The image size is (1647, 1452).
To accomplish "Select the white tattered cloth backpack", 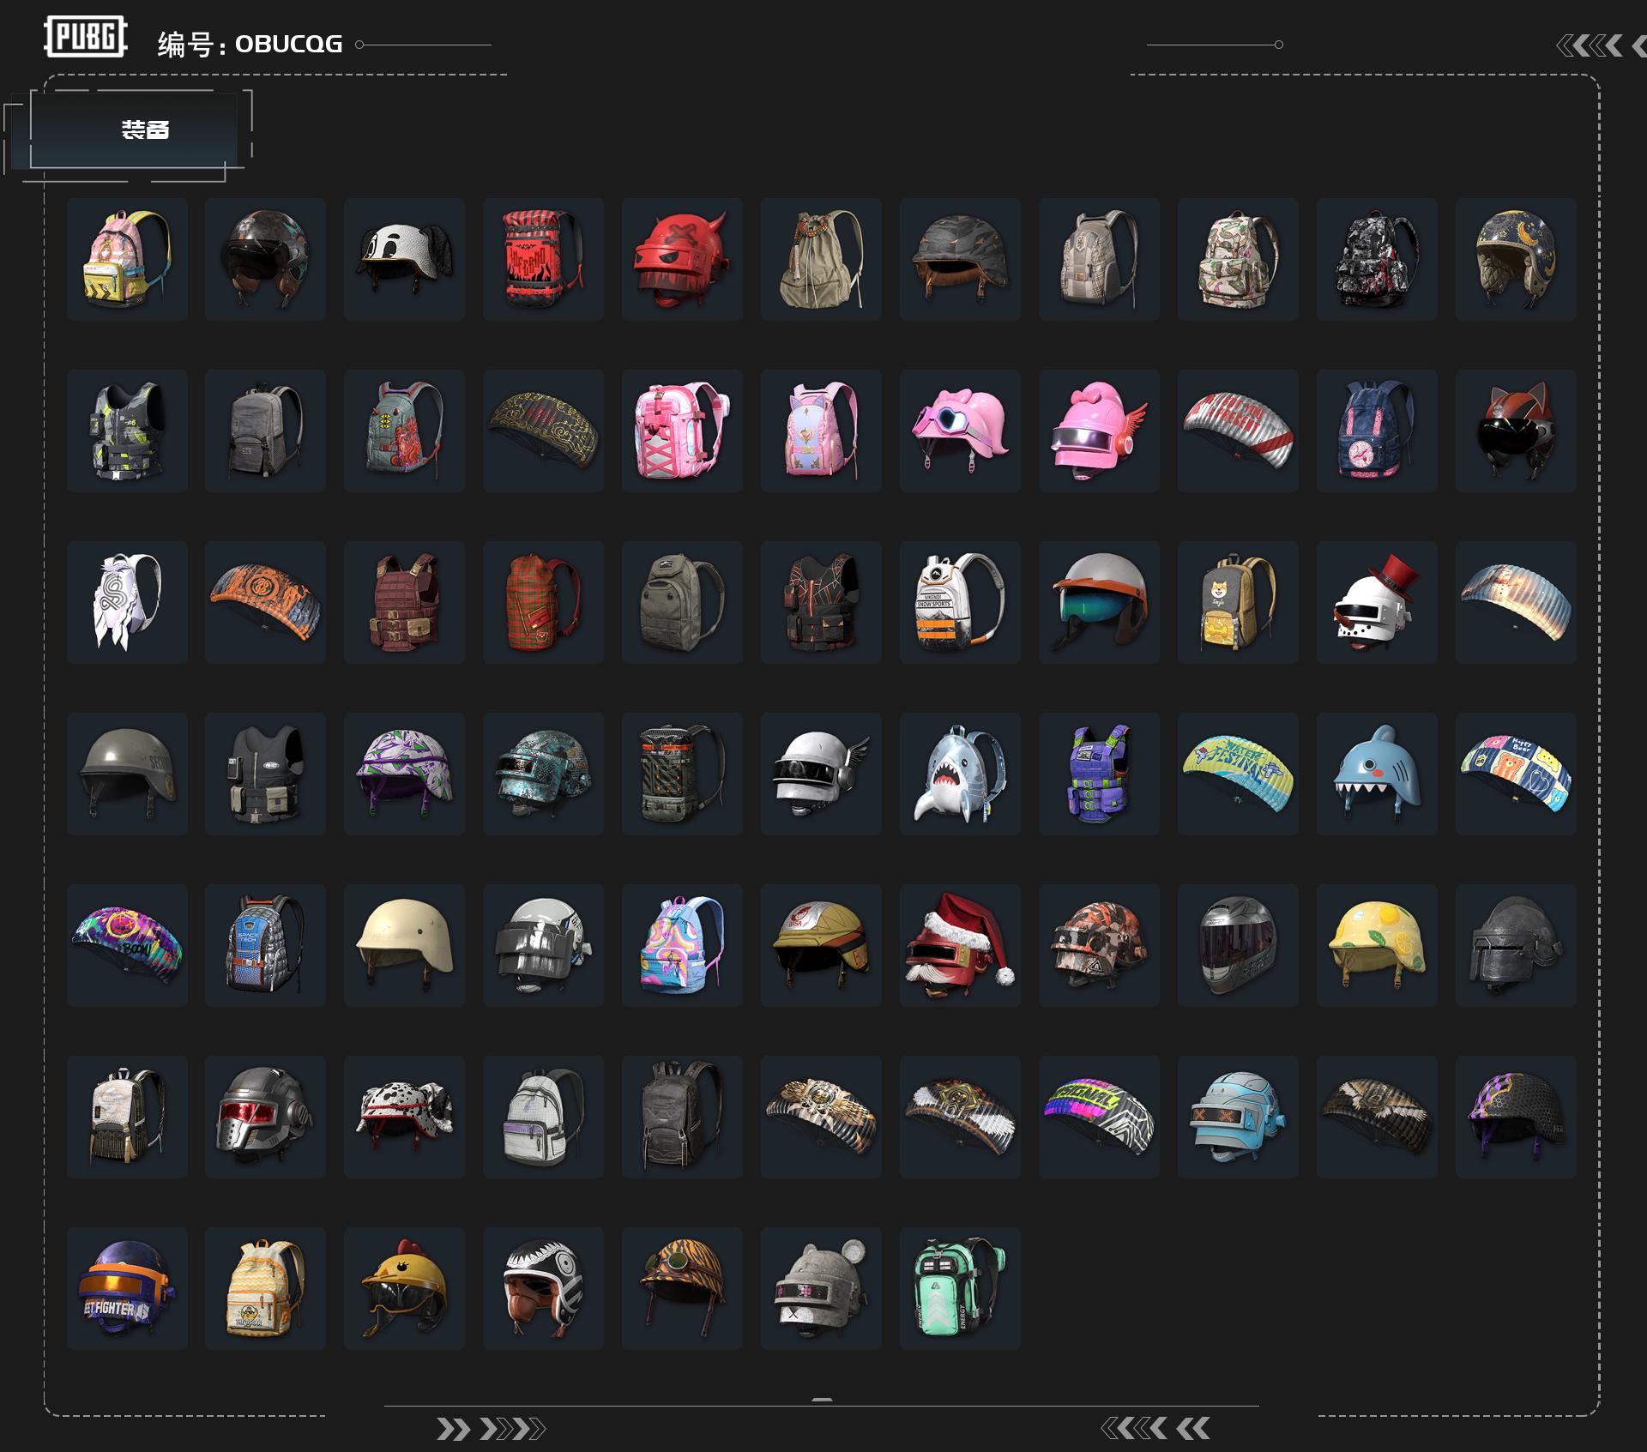I will [x=127, y=602].
